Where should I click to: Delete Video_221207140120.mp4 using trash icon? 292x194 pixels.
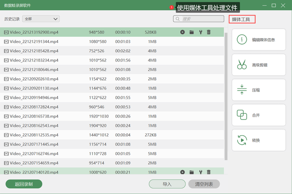tap(209, 172)
